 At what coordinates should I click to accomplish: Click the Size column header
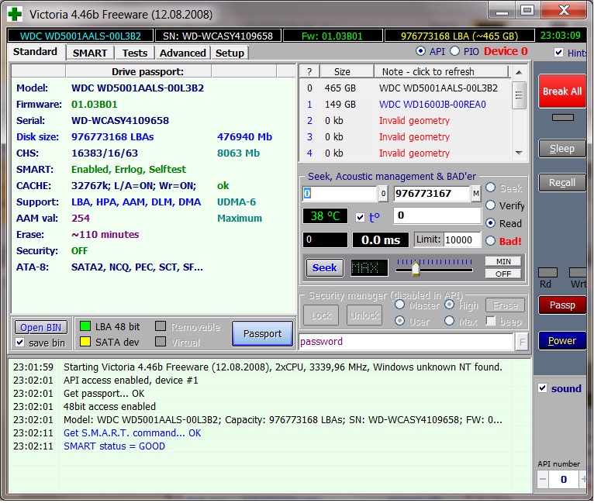[x=347, y=71]
